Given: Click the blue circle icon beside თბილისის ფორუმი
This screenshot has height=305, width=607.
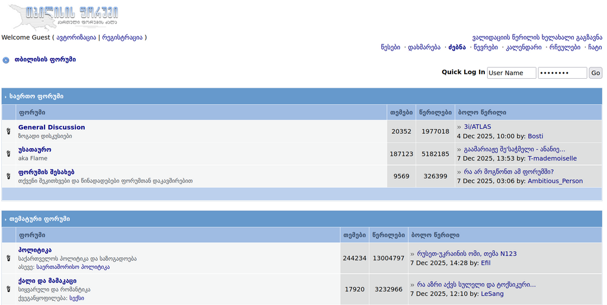Looking at the screenshot, I should tap(6, 60).
